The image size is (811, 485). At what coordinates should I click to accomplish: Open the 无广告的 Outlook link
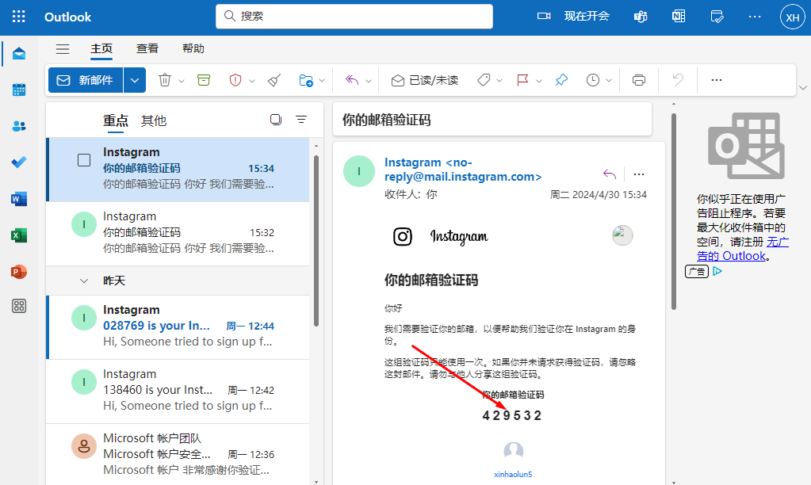click(x=743, y=249)
